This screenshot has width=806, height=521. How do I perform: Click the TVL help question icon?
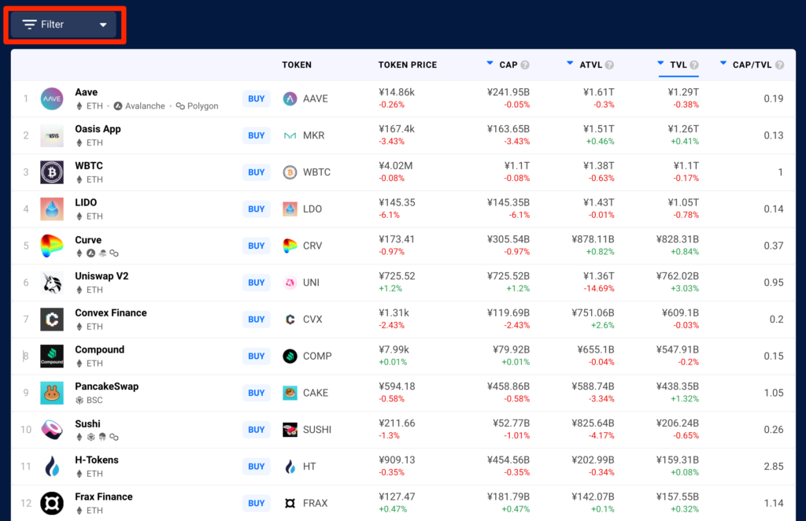694,65
